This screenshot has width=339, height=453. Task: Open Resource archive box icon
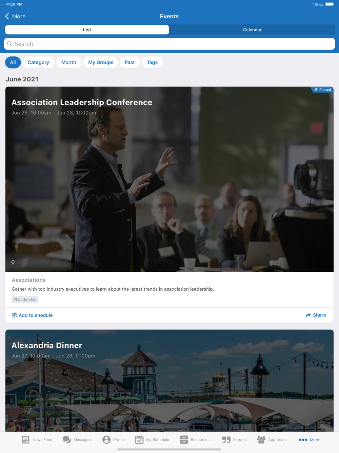pos(184,440)
